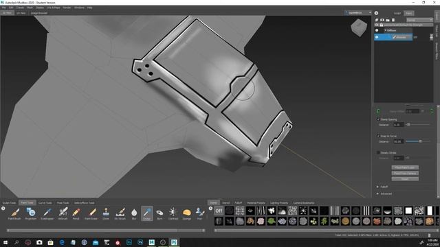Toggle Snap to Curve checkbox
The image size is (440, 247).
(378, 136)
